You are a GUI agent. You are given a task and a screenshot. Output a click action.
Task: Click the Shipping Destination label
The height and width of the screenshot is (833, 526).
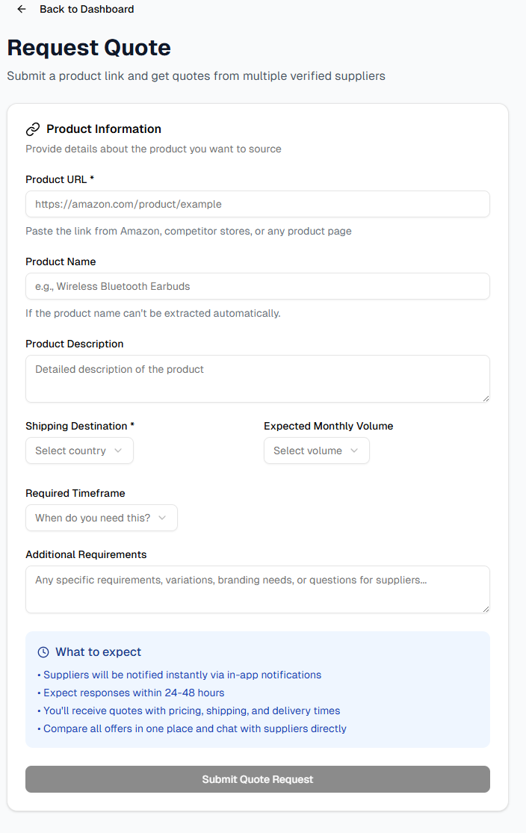point(79,426)
